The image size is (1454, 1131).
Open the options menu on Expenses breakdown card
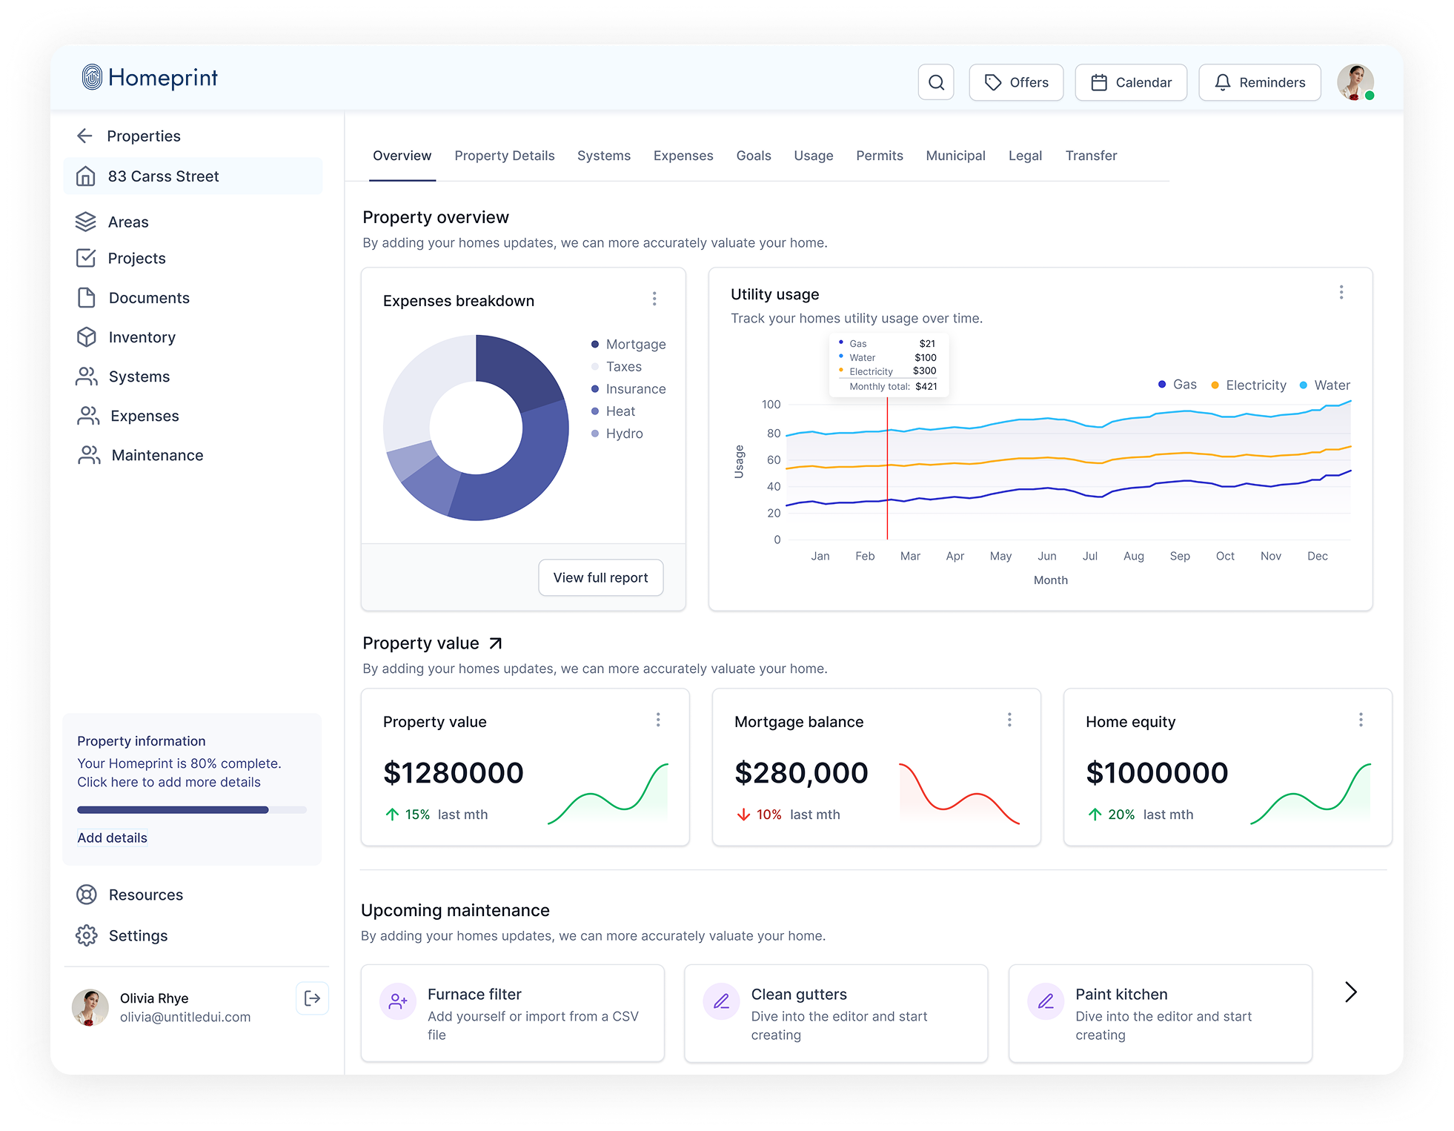click(x=654, y=299)
